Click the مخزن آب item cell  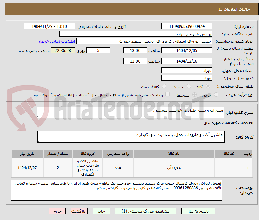[174, 168]
